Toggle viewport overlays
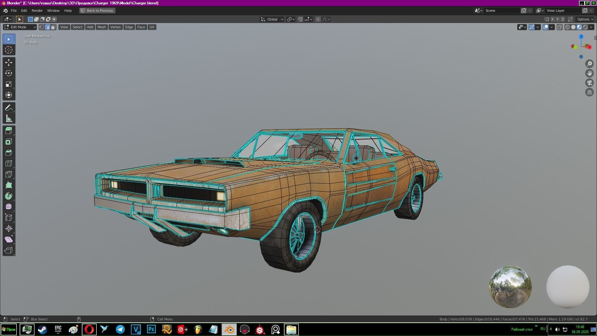 click(x=546, y=27)
